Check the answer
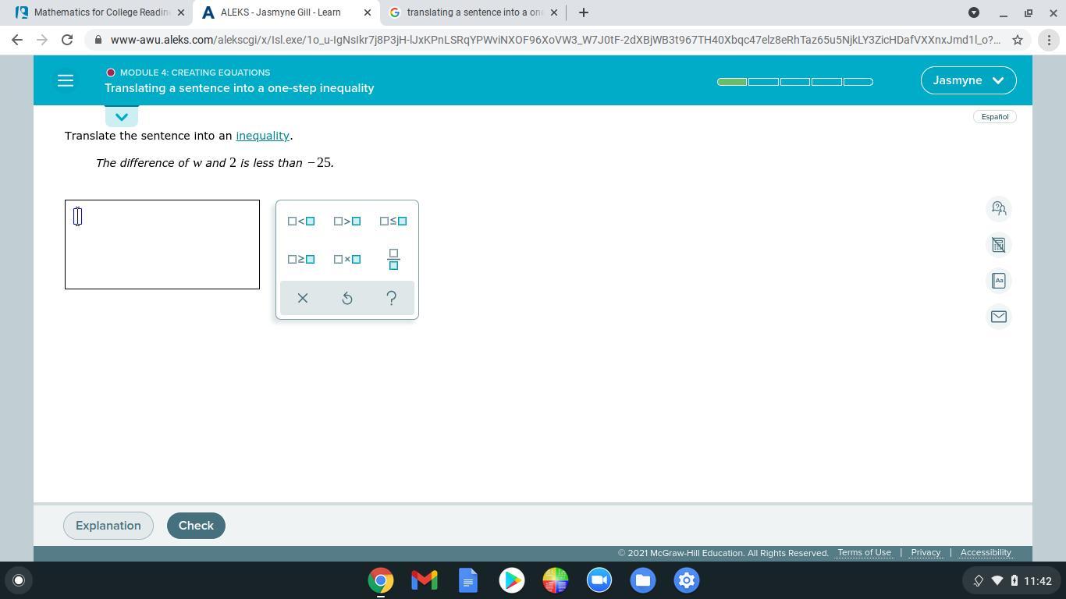The height and width of the screenshot is (599, 1066). click(x=196, y=526)
